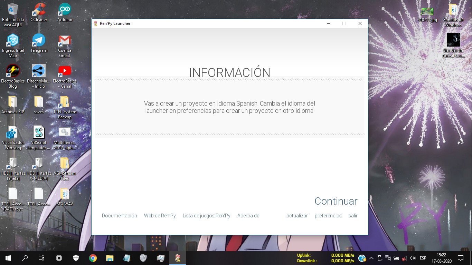Select the Archivos ZIP folder
The height and width of the screenshot is (265, 472).
point(13,102)
